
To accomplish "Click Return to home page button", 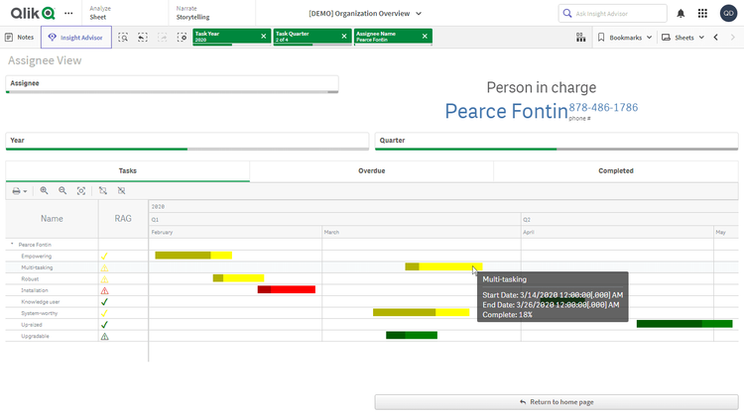I will pyautogui.click(x=556, y=402).
